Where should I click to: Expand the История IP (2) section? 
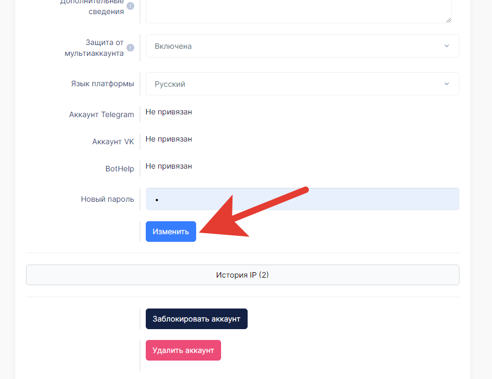(x=242, y=275)
